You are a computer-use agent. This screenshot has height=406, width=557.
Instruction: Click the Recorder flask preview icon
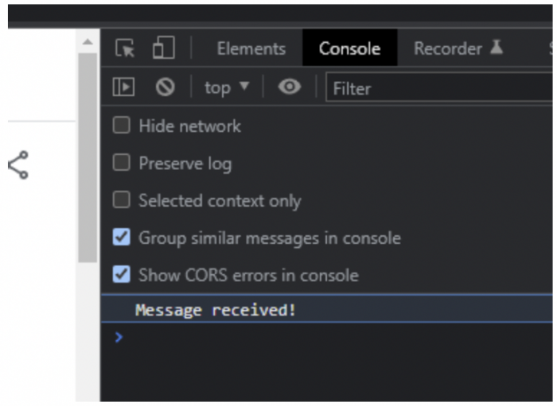[497, 47]
